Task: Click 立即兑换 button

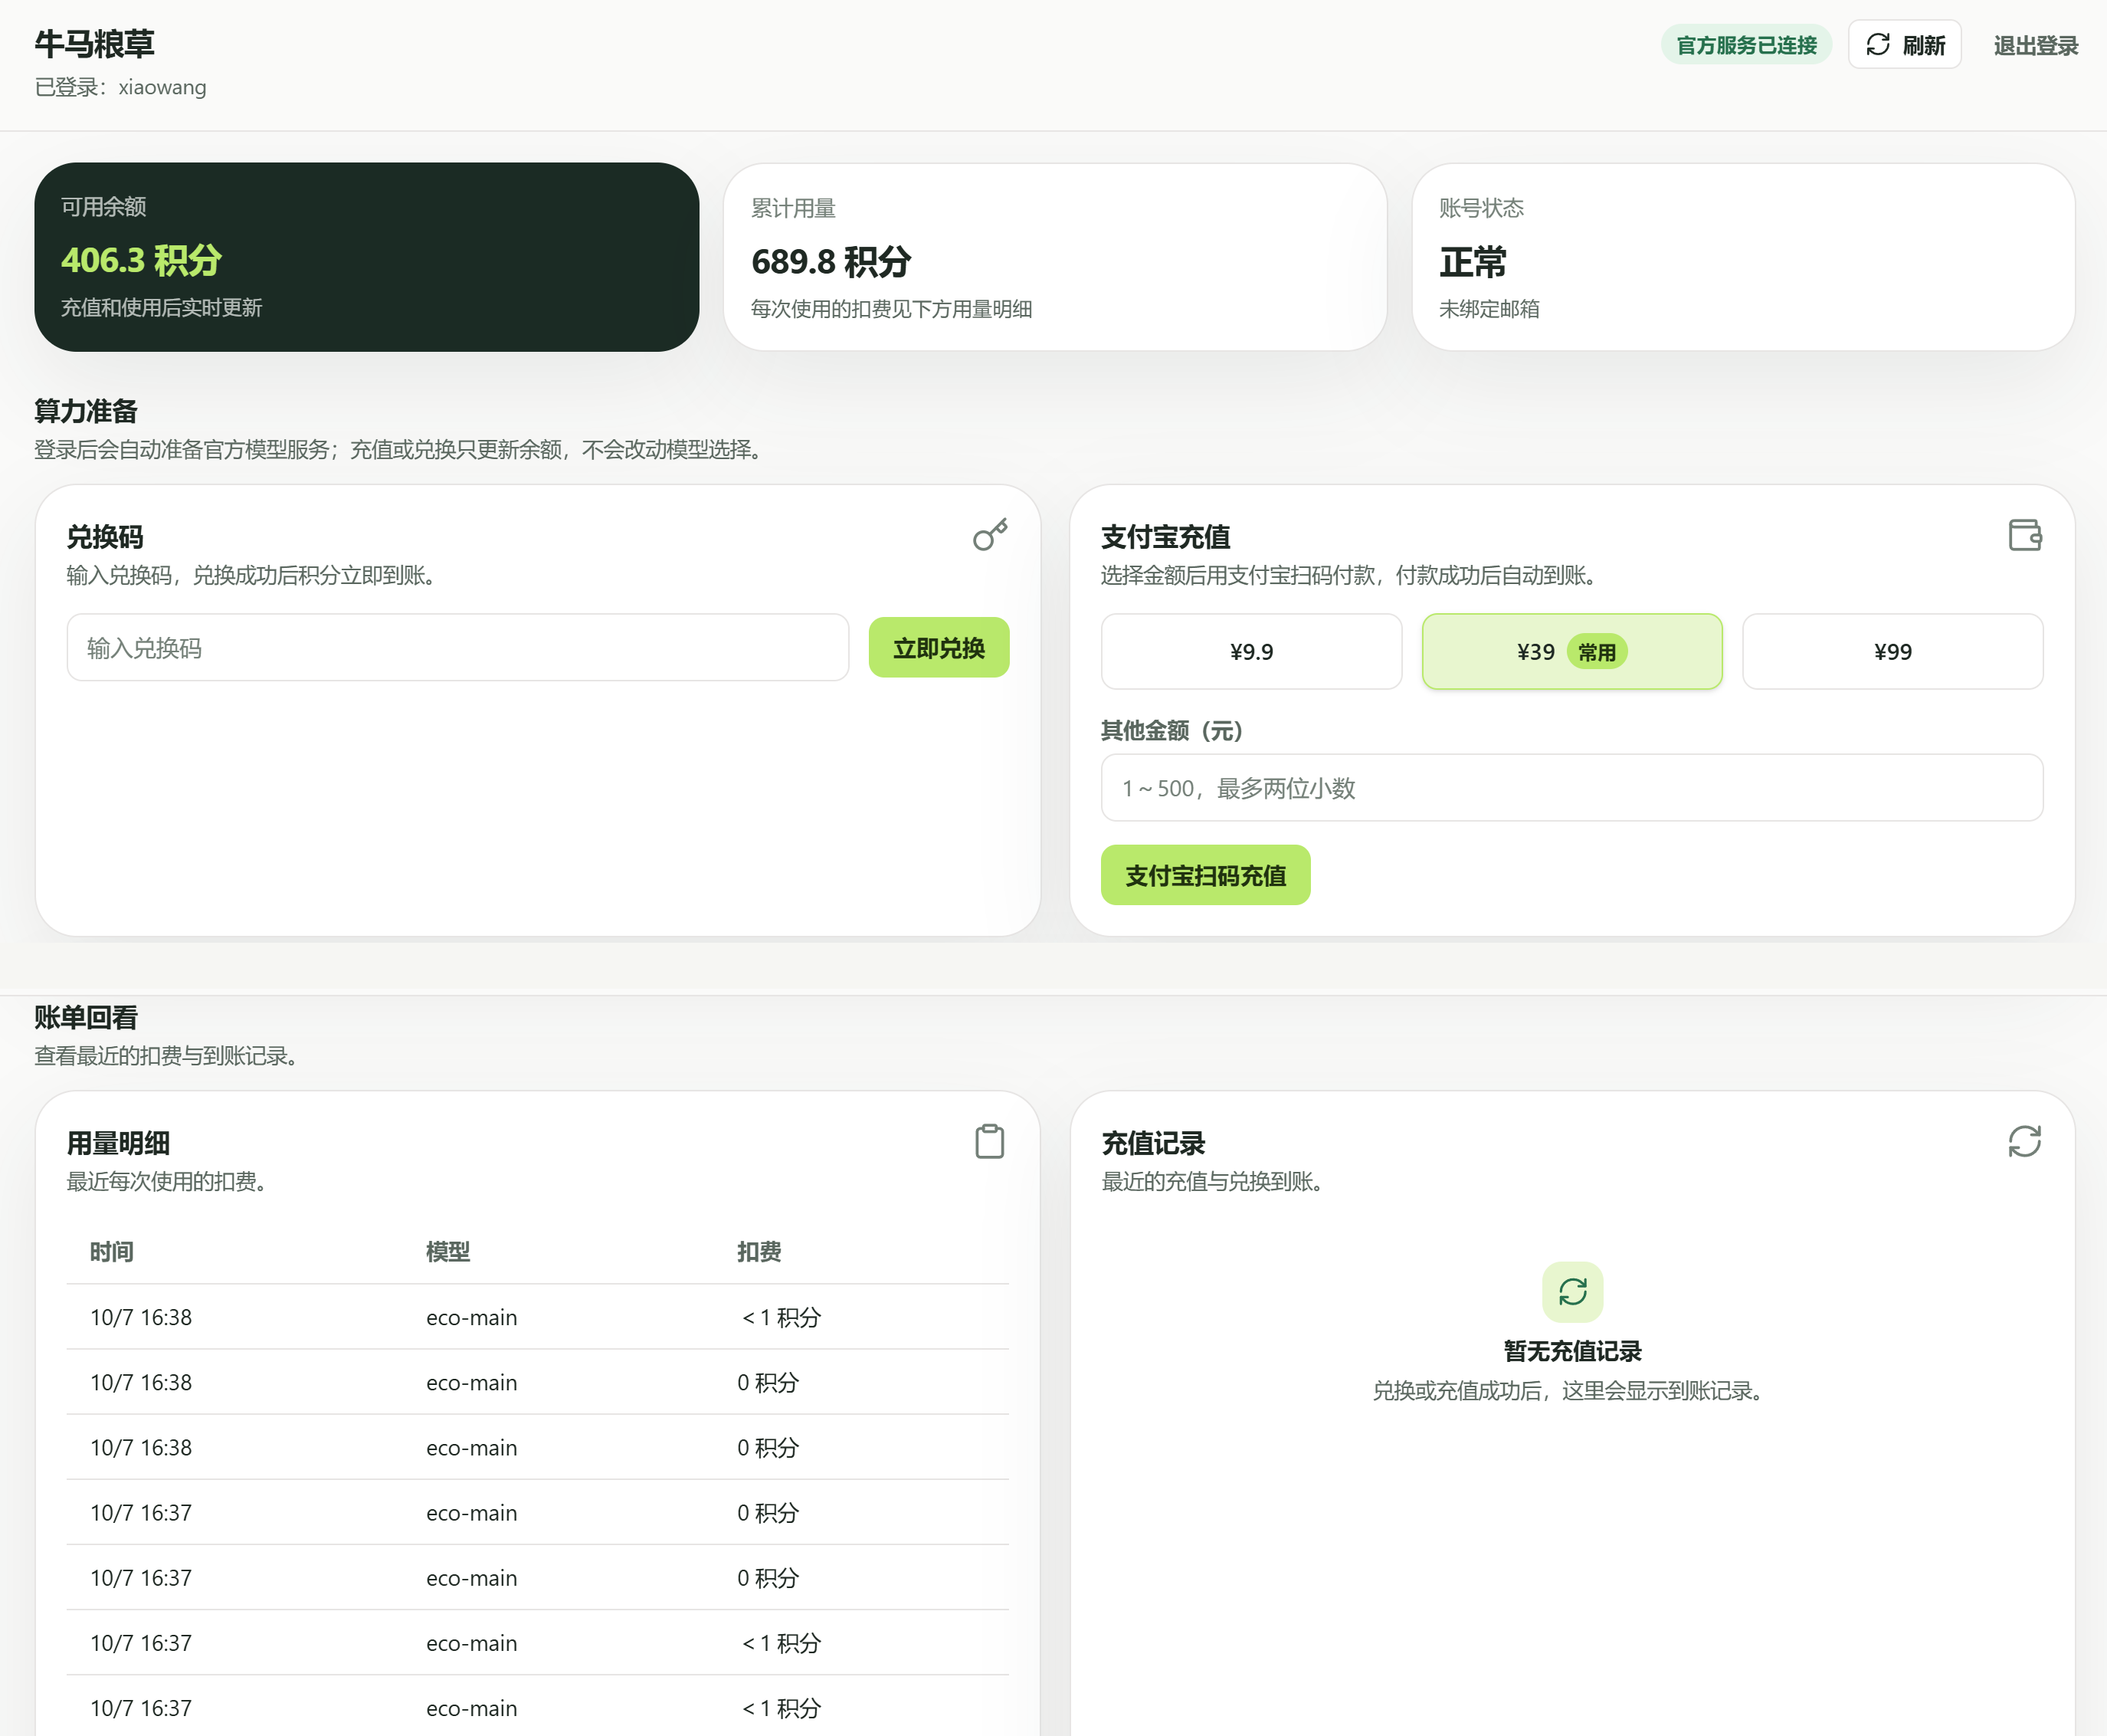Action: 939,648
